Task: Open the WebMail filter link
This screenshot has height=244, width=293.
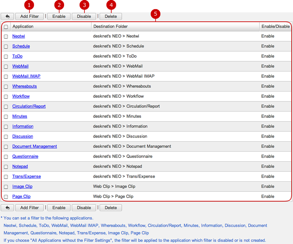Action: point(21,66)
